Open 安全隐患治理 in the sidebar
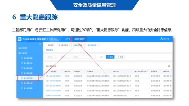Image resolution: width=189 pixels, height=106 pixels. (28, 63)
